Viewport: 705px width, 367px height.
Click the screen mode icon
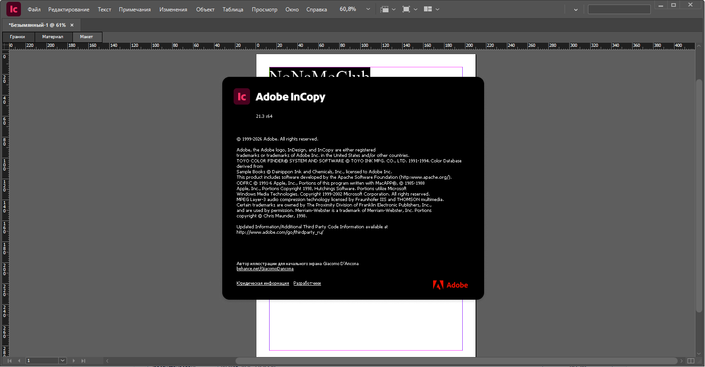406,9
